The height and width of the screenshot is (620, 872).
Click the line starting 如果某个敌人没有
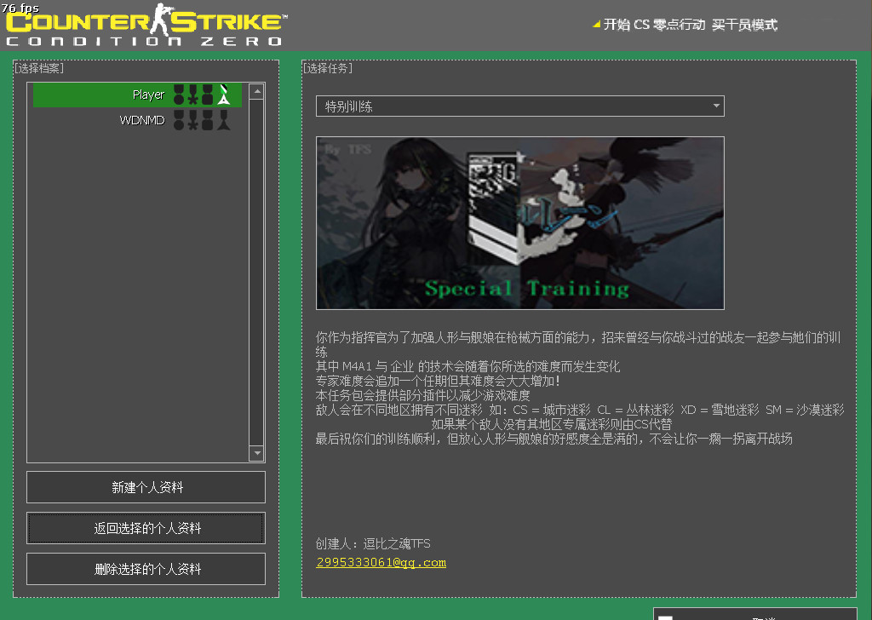click(552, 424)
